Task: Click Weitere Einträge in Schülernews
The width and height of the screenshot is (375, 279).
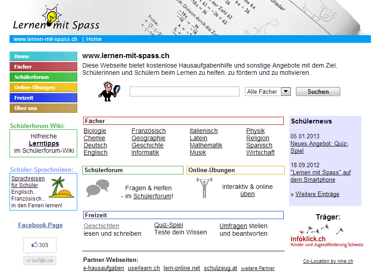Action: point(317,194)
